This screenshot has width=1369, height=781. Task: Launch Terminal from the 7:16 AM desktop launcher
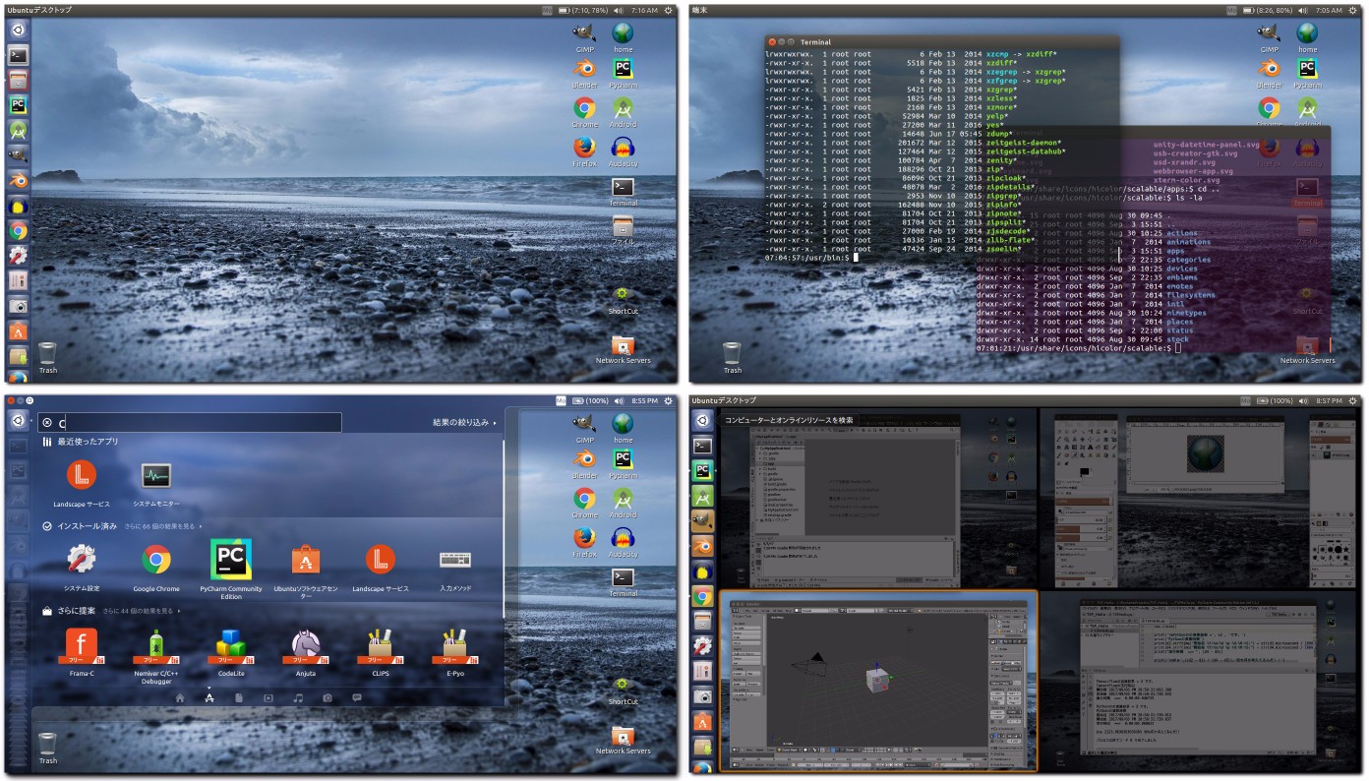pyautogui.click(x=18, y=55)
